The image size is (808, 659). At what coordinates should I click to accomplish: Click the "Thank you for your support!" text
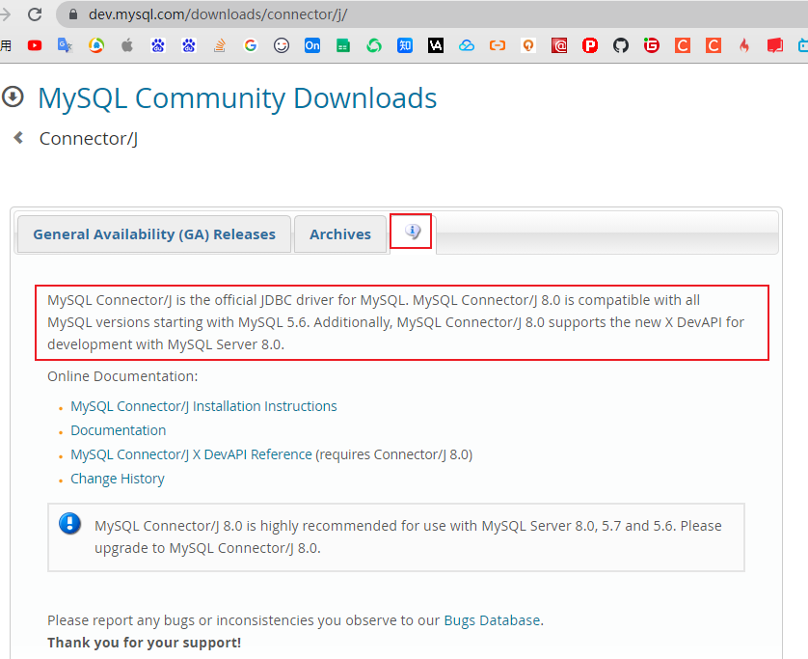[145, 643]
